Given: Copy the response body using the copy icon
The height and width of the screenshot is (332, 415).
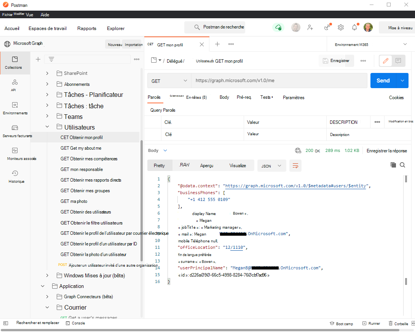Looking at the screenshot, I should click(x=393, y=165).
